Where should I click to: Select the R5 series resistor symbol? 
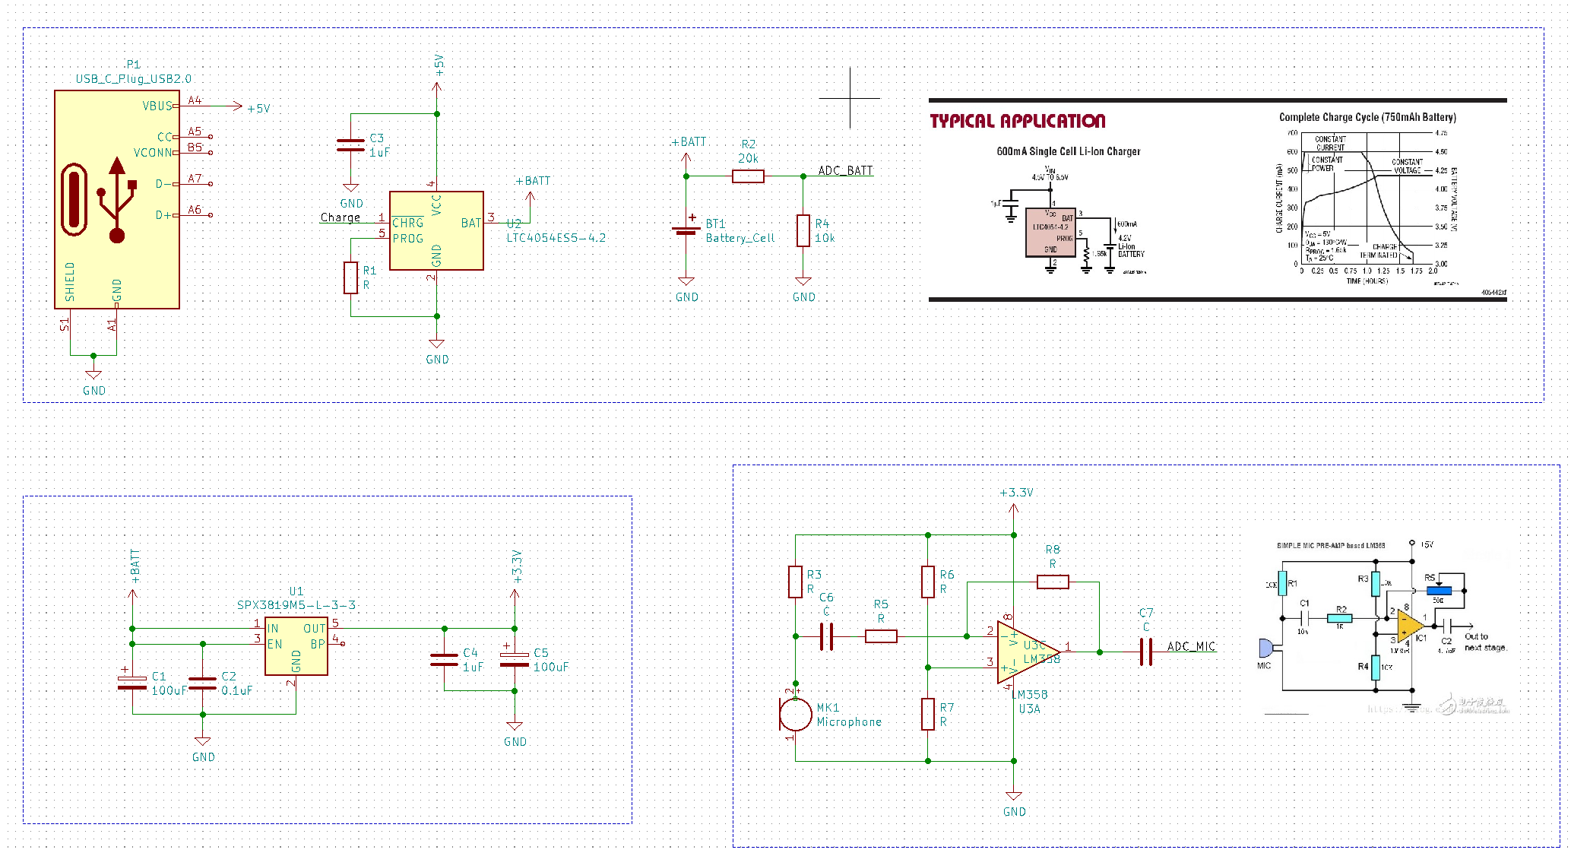(881, 636)
